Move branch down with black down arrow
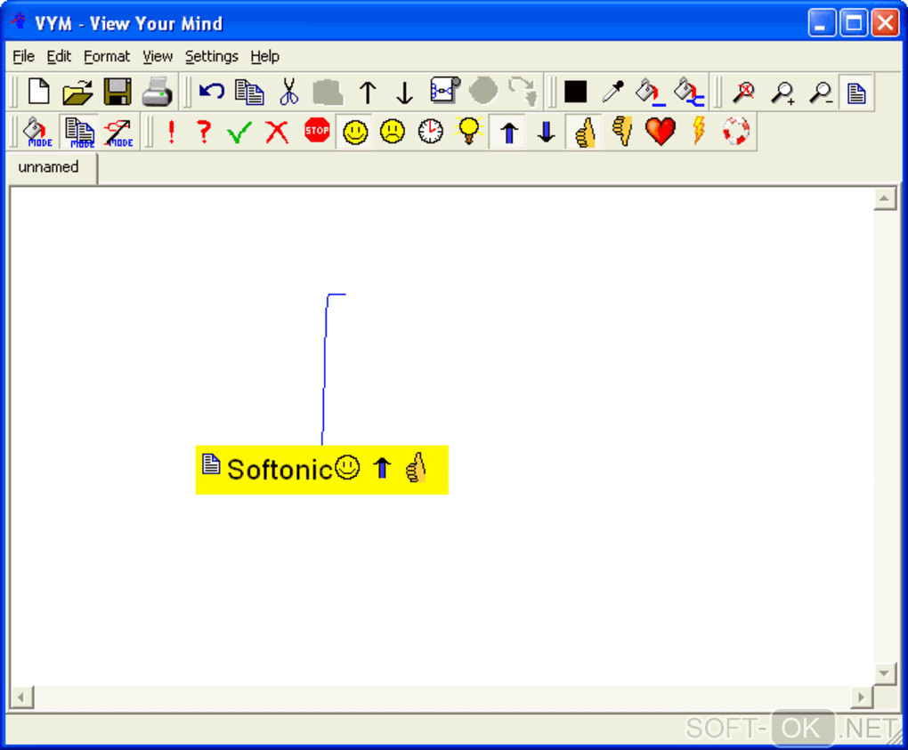The width and height of the screenshot is (908, 750). [405, 92]
